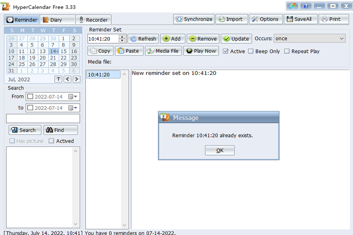Screen dimensions: 353x235
Task: Click the reminder time field 10:41:20
Action: point(103,39)
